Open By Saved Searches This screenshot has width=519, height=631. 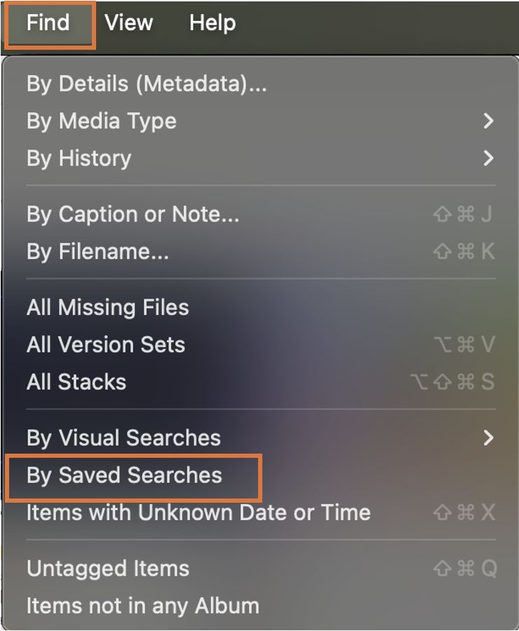[124, 475]
